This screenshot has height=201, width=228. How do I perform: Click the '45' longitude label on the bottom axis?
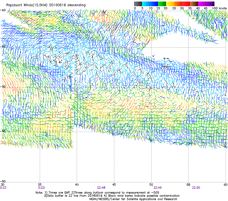pyautogui.click(x=114, y=185)
